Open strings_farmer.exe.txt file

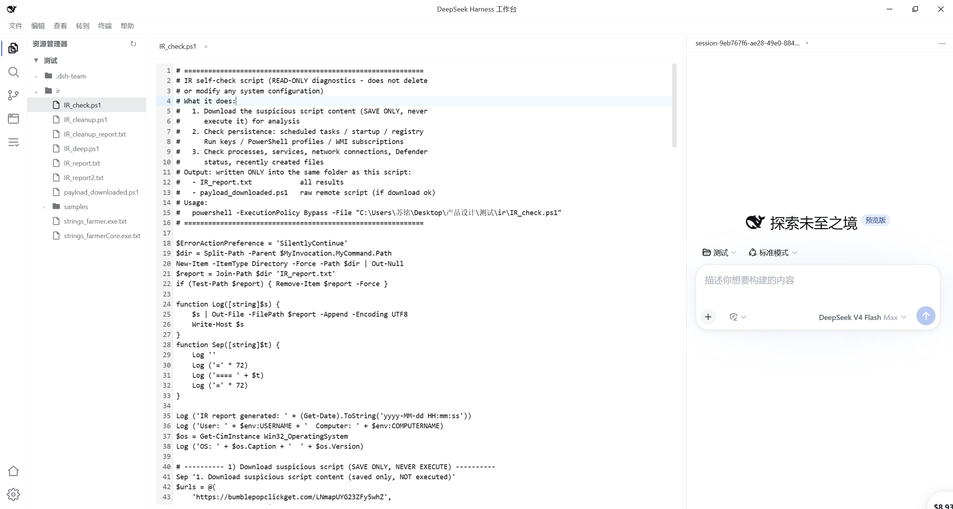point(86,221)
